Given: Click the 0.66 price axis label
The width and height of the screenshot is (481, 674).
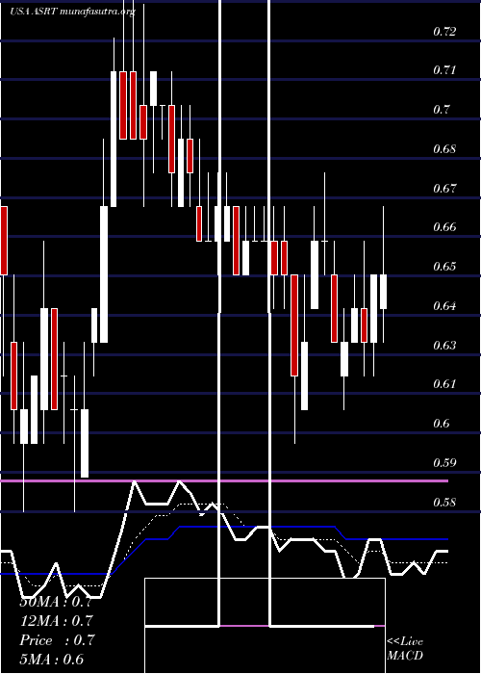Looking at the screenshot, I should click(x=444, y=227).
